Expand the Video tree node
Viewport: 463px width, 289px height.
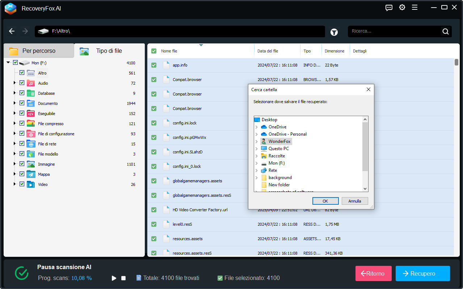(x=15, y=184)
